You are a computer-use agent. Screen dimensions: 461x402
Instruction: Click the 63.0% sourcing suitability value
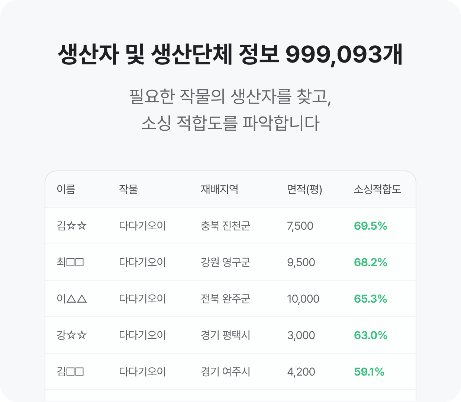tap(370, 335)
